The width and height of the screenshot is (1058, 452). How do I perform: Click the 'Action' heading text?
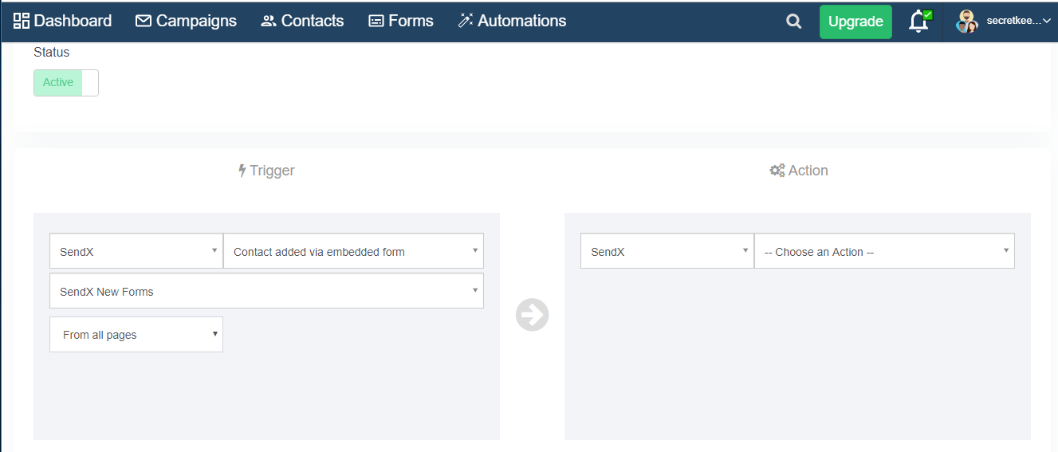(x=808, y=171)
